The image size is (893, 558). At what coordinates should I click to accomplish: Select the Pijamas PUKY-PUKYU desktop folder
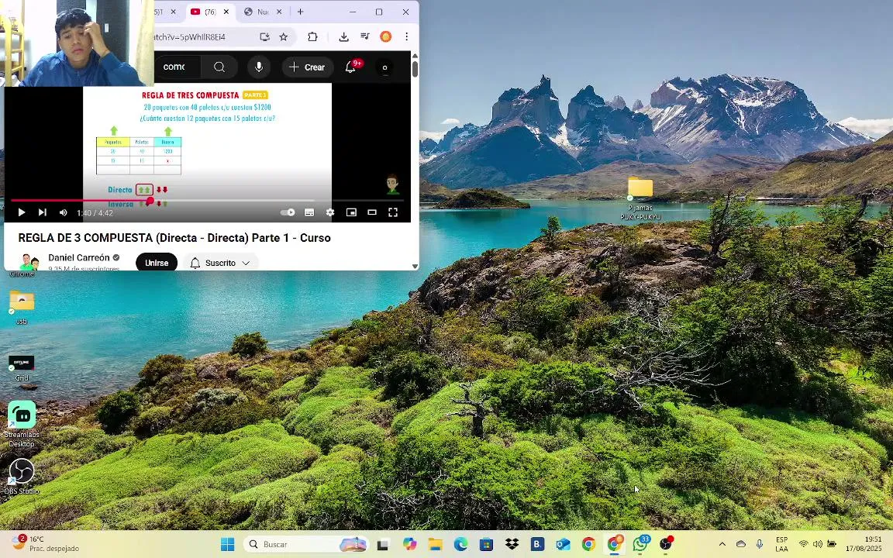pyautogui.click(x=640, y=198)
